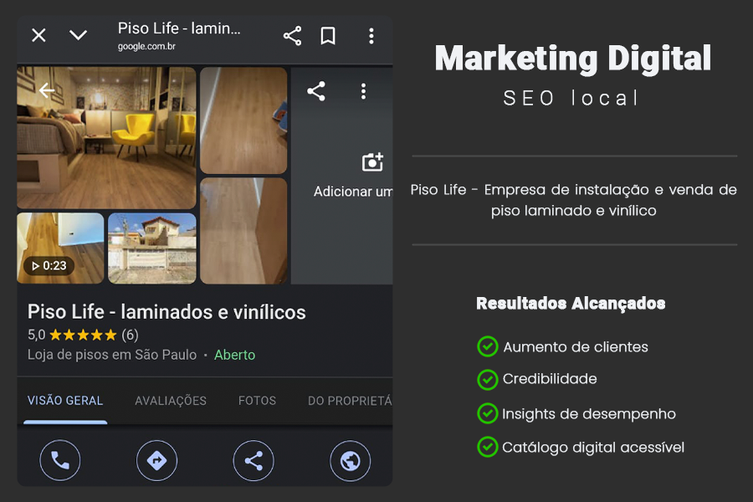Click the check icon beside 'Aumento de clientes'
The height and width of the screenshot is (502, 753).
click(488, 346)
